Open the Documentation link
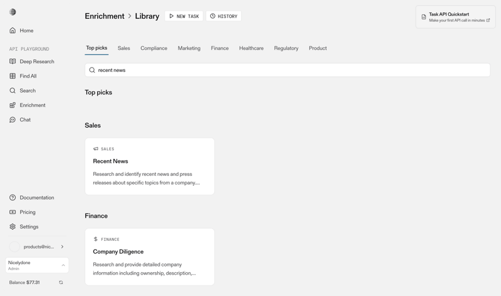Image resolution: width=501 pixels, height=296 pixels. [37, 197]
